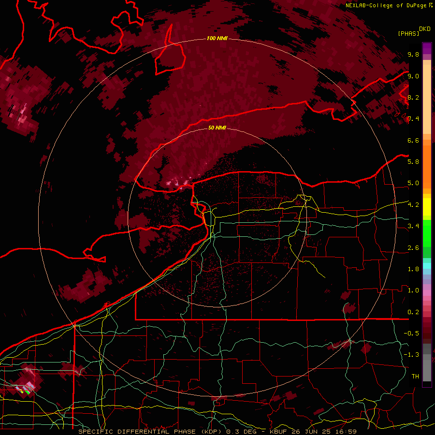This screenshot has height=435, width=435.
Task: Click the 26 JUN 25 date text
Action: 311,432
